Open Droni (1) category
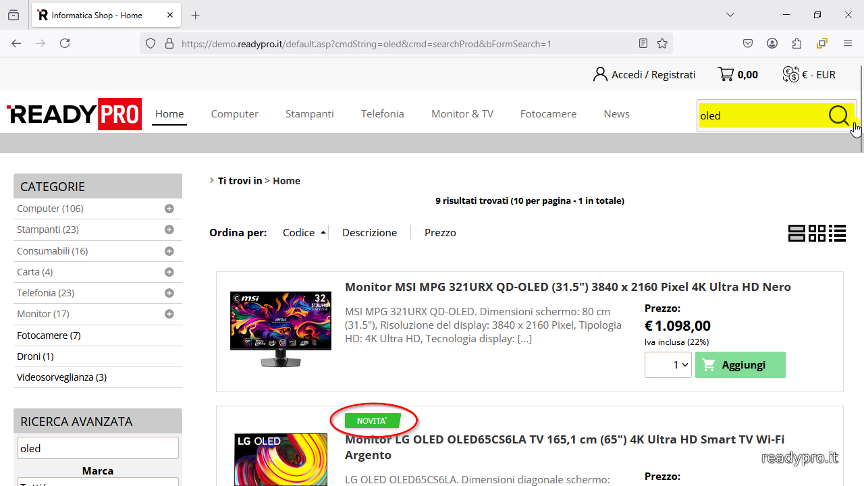Viewport: 864px width, 486px height. tap(35, 356)
